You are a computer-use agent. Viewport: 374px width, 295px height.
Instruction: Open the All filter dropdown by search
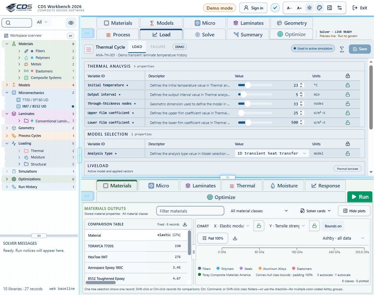click(42, 22)
